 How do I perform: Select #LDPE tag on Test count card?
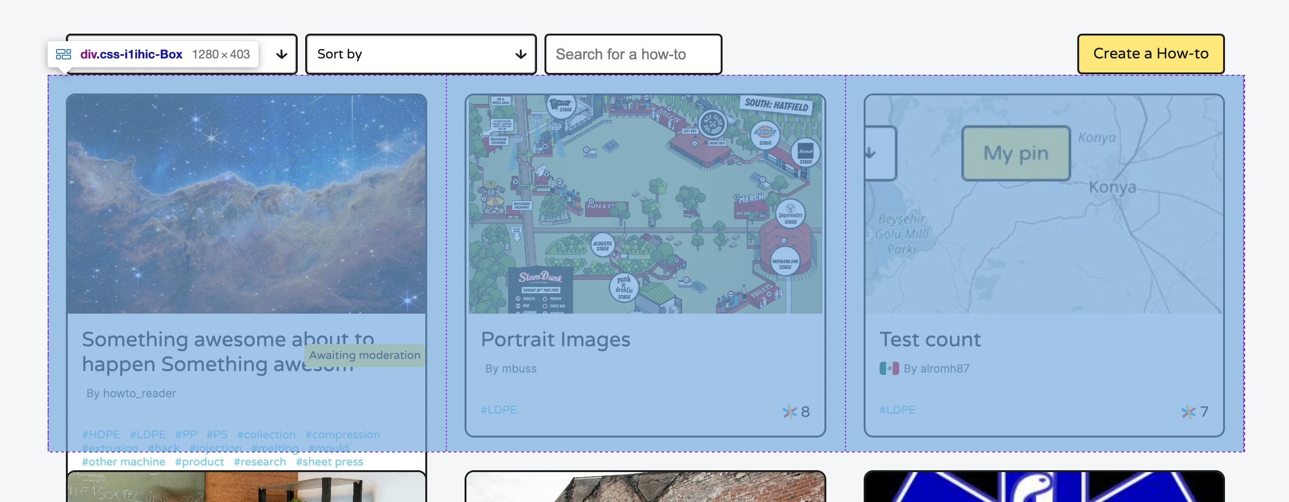[897, 410]
